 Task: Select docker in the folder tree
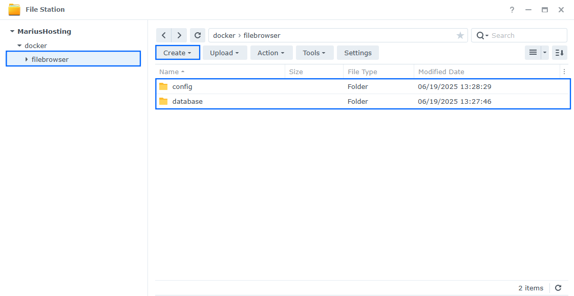point(36,45)
